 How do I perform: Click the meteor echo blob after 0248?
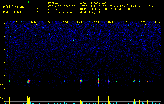coord(134,81)
